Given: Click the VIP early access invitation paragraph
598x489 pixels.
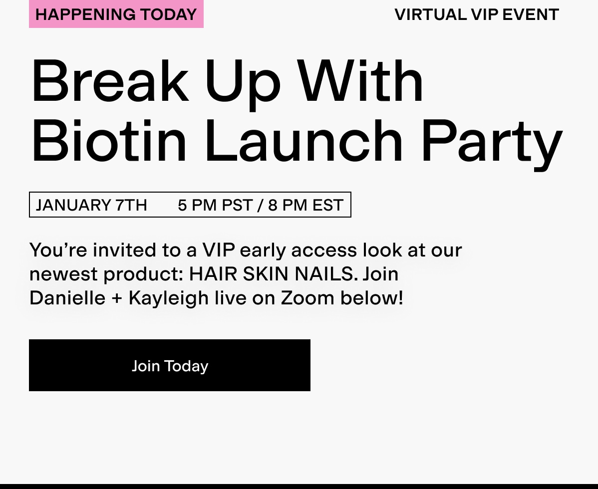Looking at the screenshot, I should 245,273.
